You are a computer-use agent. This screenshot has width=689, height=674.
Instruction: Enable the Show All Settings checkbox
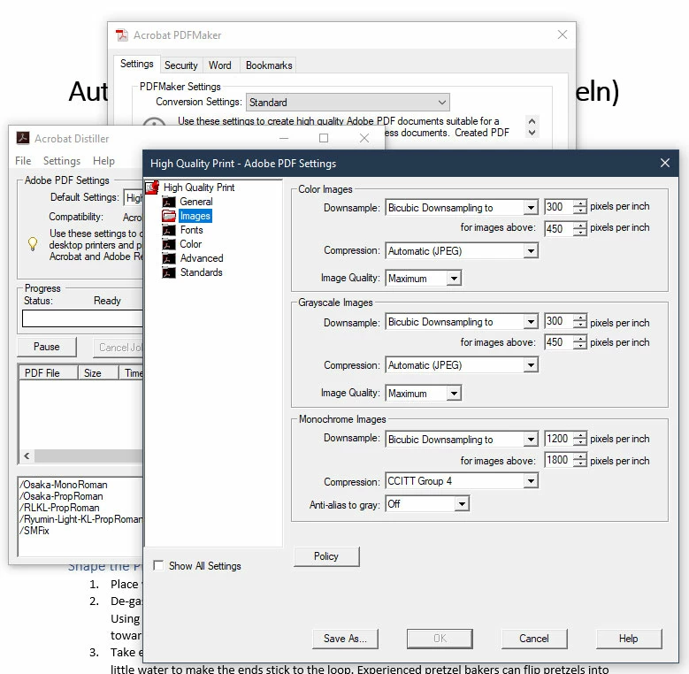(x=158, y=565)
